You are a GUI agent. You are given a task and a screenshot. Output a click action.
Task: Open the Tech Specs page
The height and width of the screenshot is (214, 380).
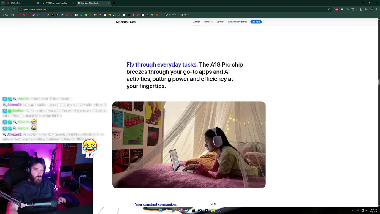click(x=208, y=22)
